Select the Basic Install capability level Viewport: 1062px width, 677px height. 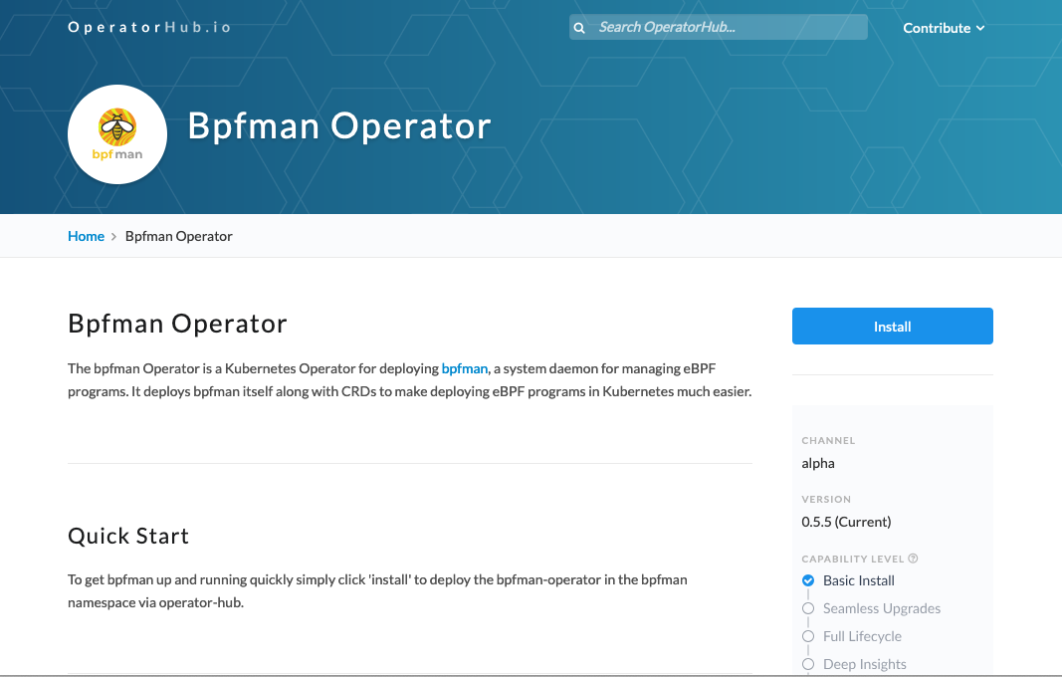tap(858, 580)
